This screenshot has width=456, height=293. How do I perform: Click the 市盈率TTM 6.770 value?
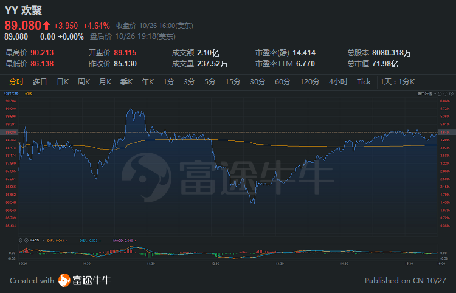[x=305, y=64]
